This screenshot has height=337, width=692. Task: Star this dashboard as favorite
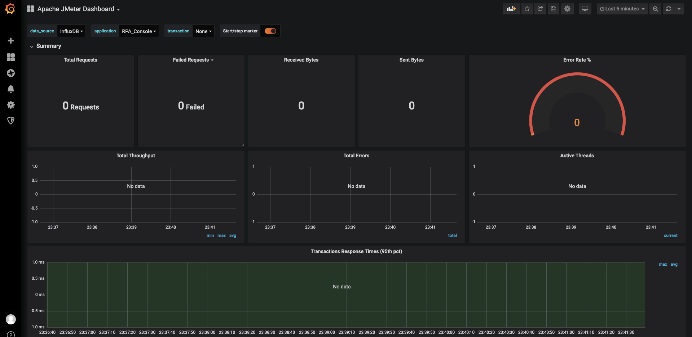point(527,9)
